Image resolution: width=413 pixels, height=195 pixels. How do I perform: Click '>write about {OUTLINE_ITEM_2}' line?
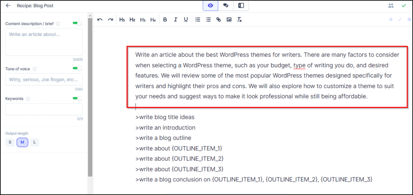click(179, 159)
